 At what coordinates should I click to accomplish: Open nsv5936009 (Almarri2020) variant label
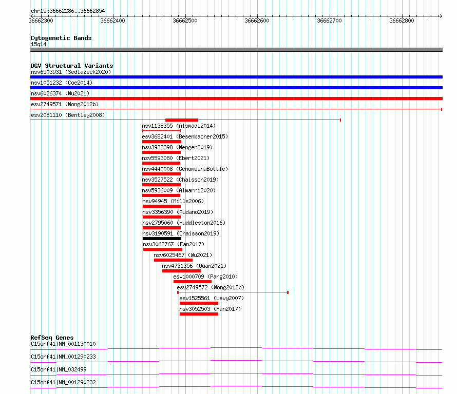coord(179,190)
